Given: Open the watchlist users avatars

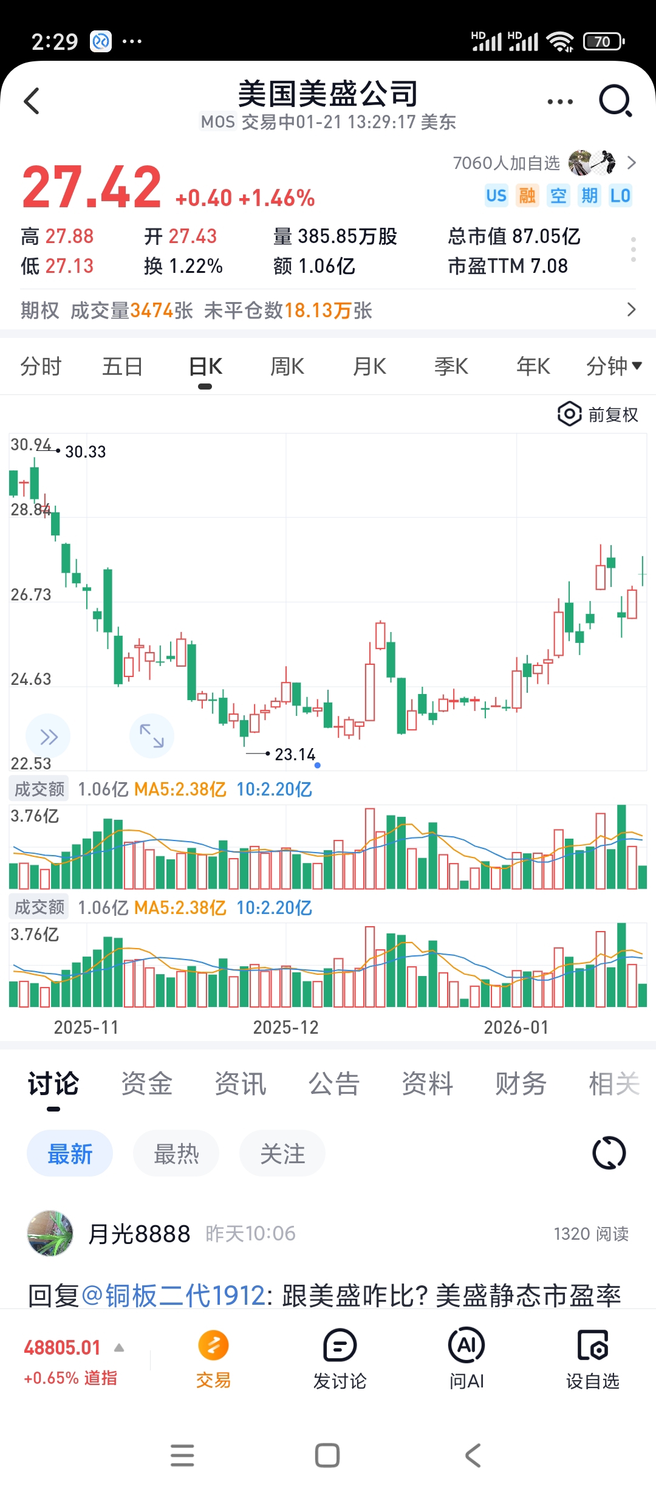Looking at the screenshot, I should (592, 162).
